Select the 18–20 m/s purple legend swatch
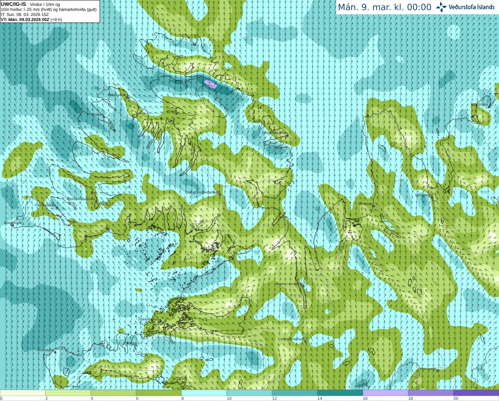Image resolution: width=499 pixels, height=401 pixels. tap(431, 393)
